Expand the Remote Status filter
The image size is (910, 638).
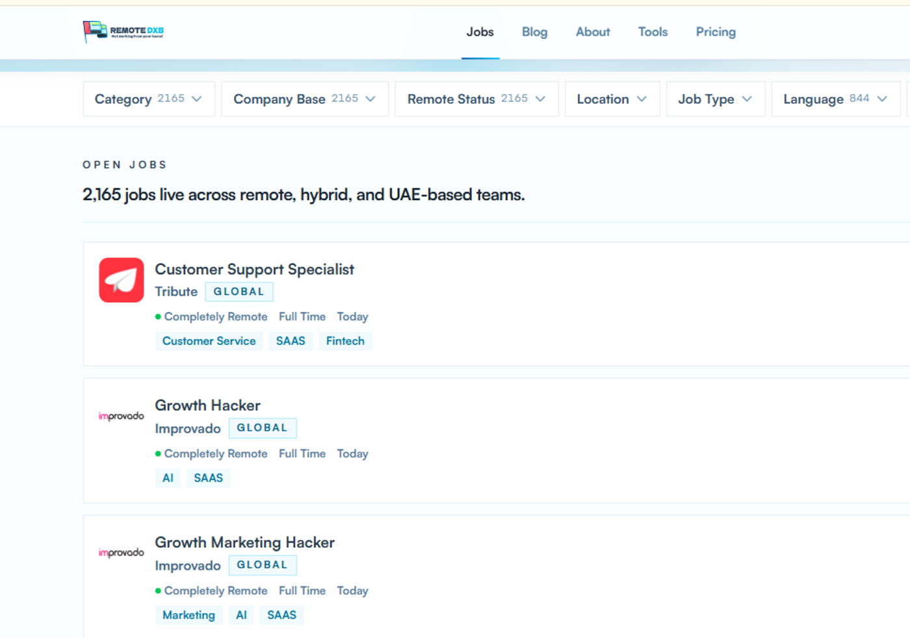point(476,99)
